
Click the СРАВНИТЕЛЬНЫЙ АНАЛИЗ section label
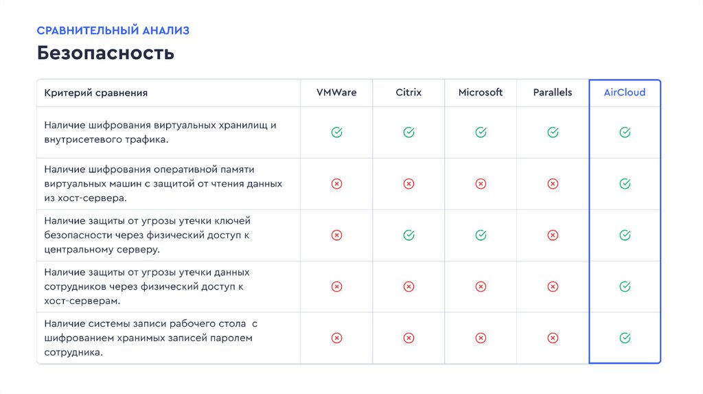click(113, 30)
